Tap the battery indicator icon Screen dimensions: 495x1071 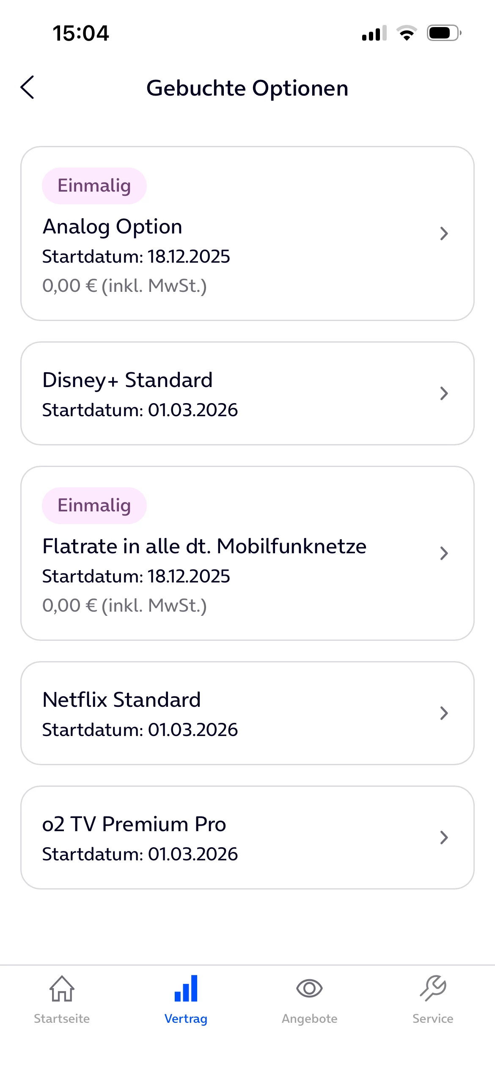(444, 33)
